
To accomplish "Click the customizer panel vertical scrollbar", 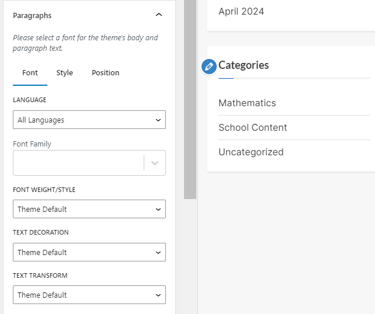I will [x=190, y=99].
